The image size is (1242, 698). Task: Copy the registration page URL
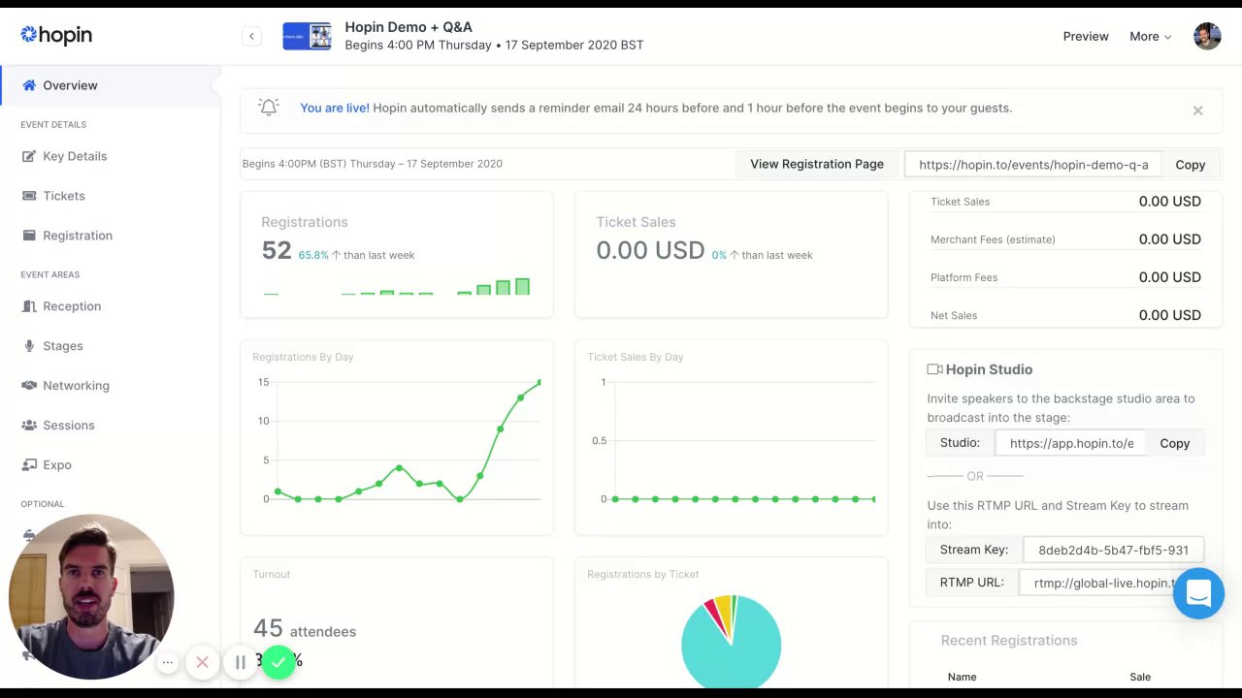(x=1191, y=165)
